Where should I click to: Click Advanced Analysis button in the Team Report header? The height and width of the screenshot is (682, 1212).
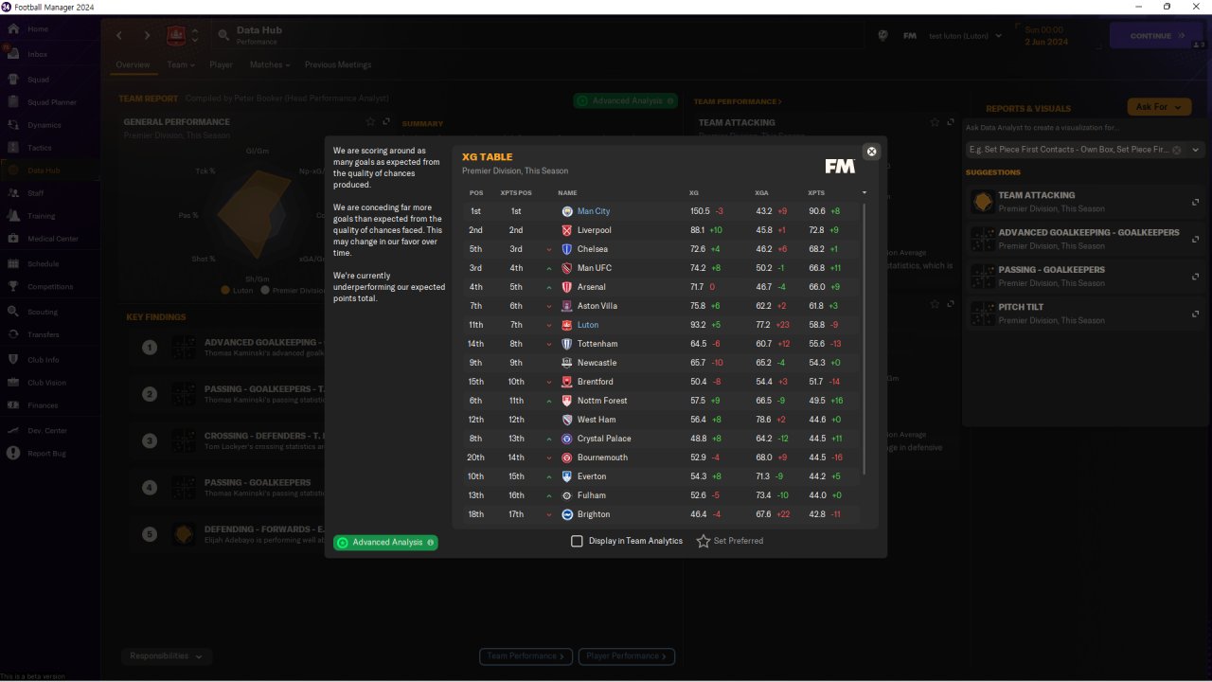[626, 100]
